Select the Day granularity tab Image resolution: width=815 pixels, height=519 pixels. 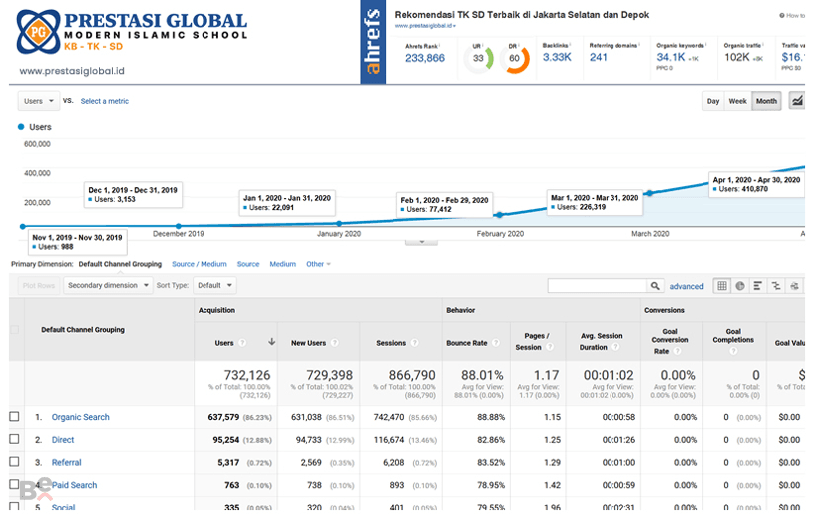(x=713, y=101)
